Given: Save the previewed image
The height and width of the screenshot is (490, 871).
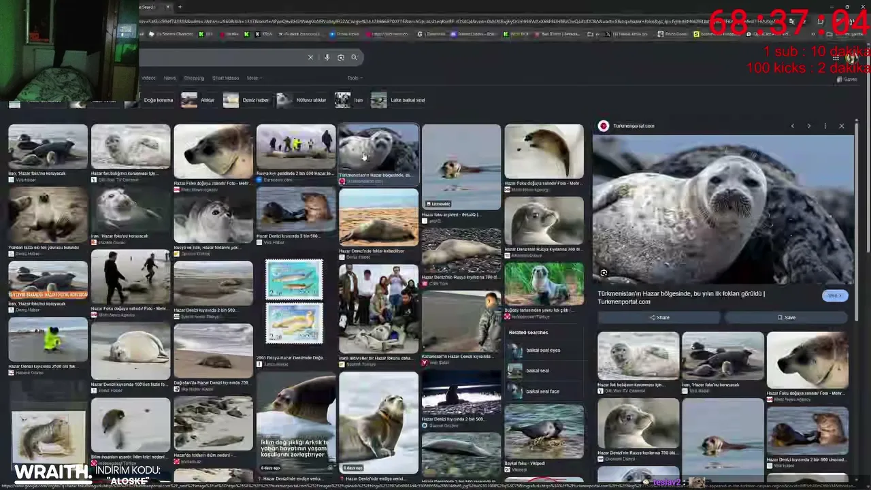Looking at the screenshot, I should coord(786,317).
